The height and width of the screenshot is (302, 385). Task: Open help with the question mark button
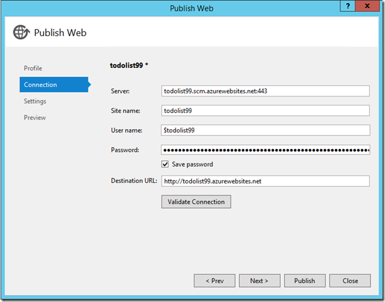click(x=347, y=6)
